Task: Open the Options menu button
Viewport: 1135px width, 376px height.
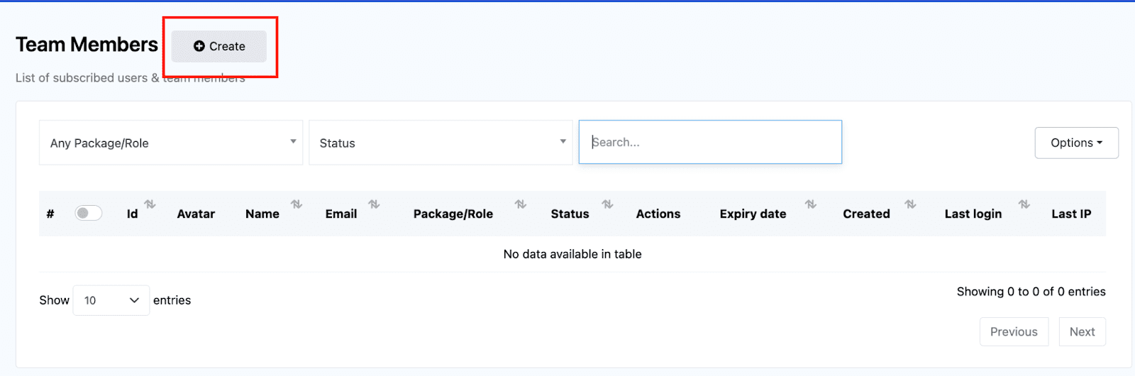Action: pyautogui.click(x=1076, y=143)
